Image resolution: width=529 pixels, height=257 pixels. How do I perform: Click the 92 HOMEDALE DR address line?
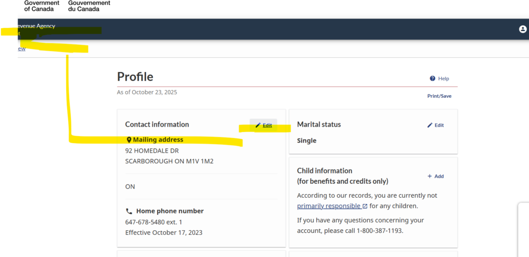[x=152, y=151]
